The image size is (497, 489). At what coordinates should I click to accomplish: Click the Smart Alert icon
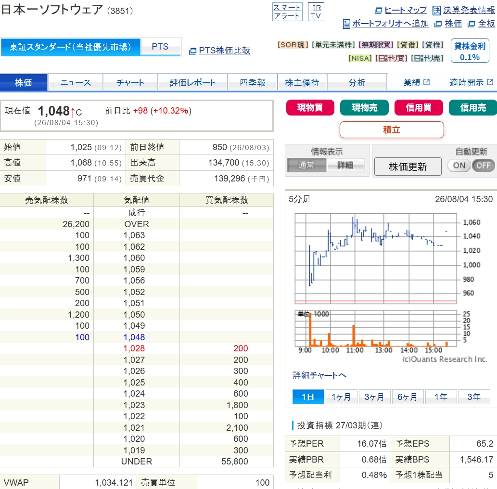pos(287,12)
